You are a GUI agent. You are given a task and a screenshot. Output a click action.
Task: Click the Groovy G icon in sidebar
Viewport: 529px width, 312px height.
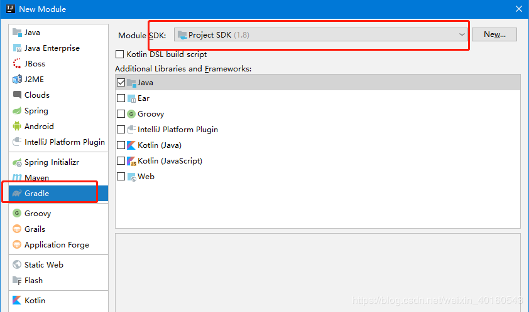click(17, 213)
